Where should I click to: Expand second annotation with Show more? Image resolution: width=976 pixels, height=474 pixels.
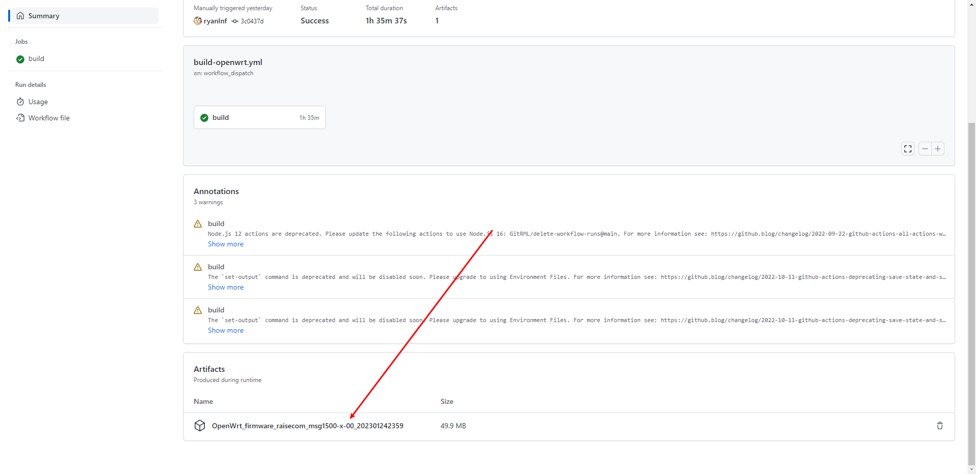[225, 288]
